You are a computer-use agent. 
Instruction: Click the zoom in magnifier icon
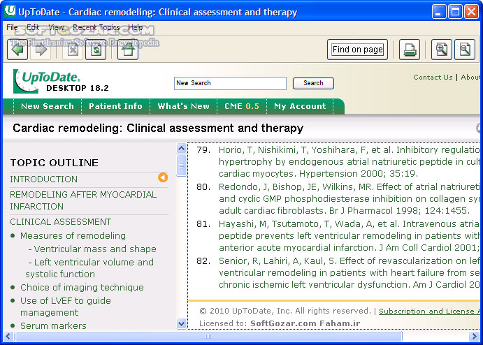(441, 50)
